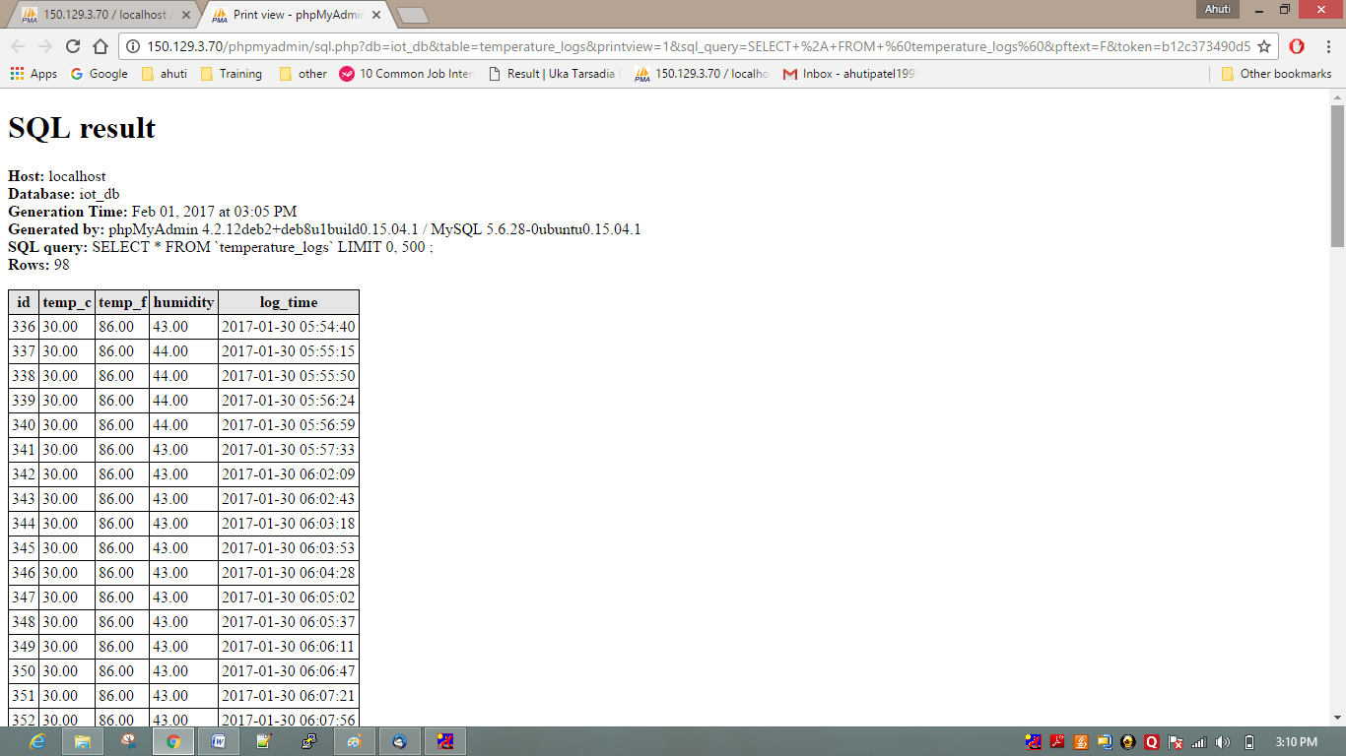1346x756 pixels.
Task: Click the address bar URL field
Action: click(690, 46)
